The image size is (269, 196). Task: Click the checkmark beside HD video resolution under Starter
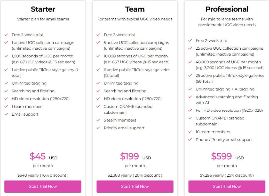coord(6,99)
